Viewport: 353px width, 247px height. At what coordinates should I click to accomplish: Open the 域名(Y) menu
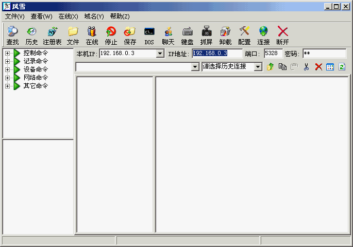pyautogui.click(x=94, y=16)
